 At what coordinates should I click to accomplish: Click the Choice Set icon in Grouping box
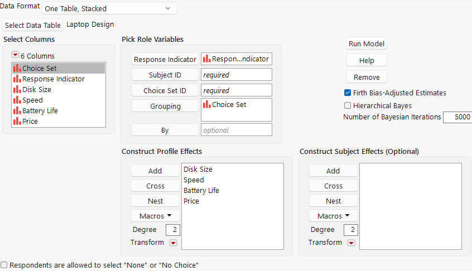tap(206, 104)
